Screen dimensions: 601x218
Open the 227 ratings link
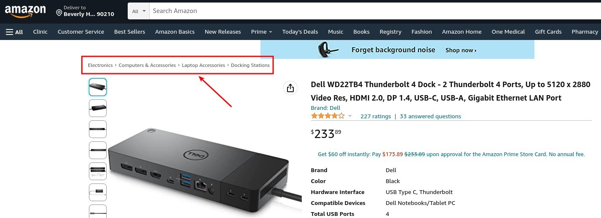pos(376,116)
